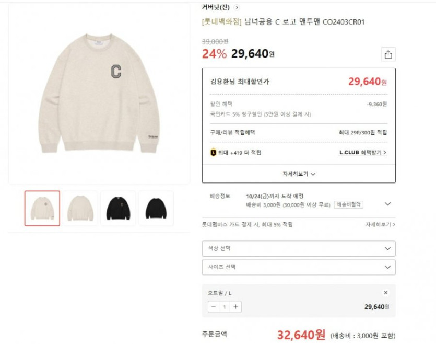Screen dimensions: 436x344
Task: Open the 색상 선택 dropdown
Action: 299,248
